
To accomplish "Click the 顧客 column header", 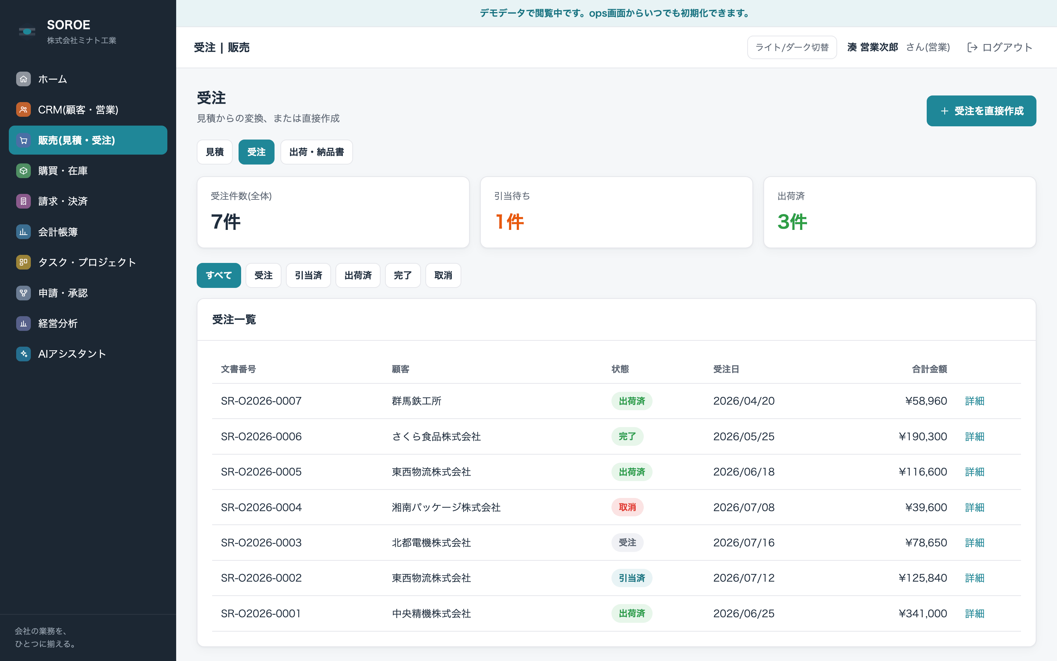I will (x=400, y=369).
